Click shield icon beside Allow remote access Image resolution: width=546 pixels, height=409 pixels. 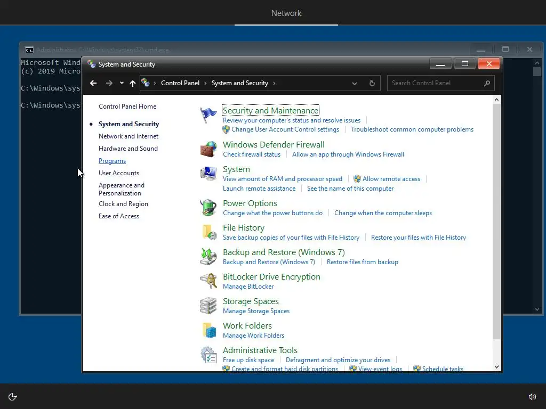click(x=357, y=179)
